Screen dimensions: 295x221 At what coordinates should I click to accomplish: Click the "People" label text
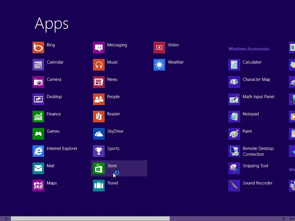click(114, 97)
